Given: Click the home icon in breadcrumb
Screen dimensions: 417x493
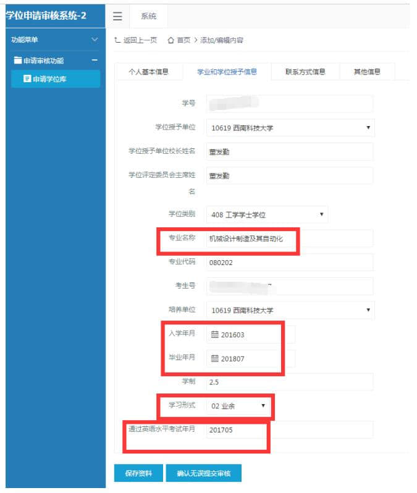Looking at the screenshot, I should pos(171,40).
